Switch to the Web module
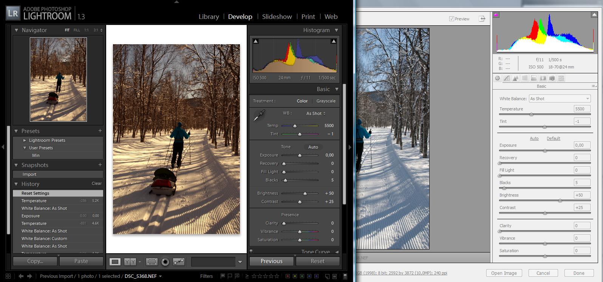Image resolution: width=603 pixels, height=282 pixels. 331,17
